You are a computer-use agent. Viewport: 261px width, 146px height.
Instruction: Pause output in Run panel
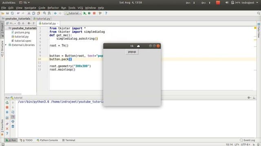(7, 112)
